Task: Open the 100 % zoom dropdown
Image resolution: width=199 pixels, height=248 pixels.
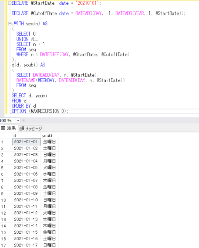Action: click(x=18, y=121)
